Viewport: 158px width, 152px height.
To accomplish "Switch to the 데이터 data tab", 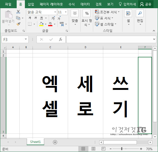I will [x=85, y=4].
